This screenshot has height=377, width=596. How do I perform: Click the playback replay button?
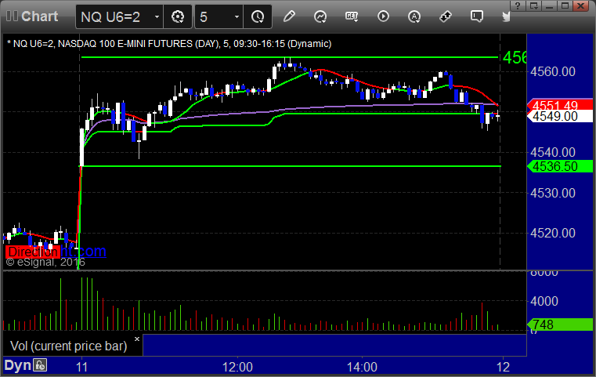[383, 16]
